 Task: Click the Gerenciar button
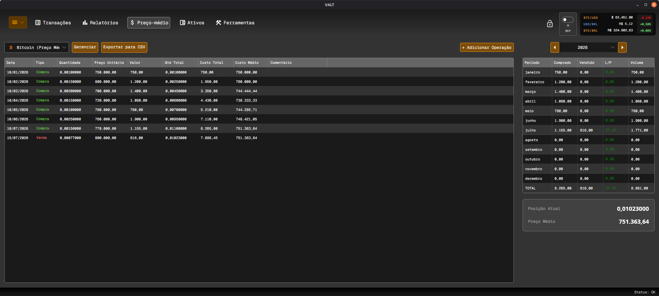pyautogui.click(x=85, y=47)
